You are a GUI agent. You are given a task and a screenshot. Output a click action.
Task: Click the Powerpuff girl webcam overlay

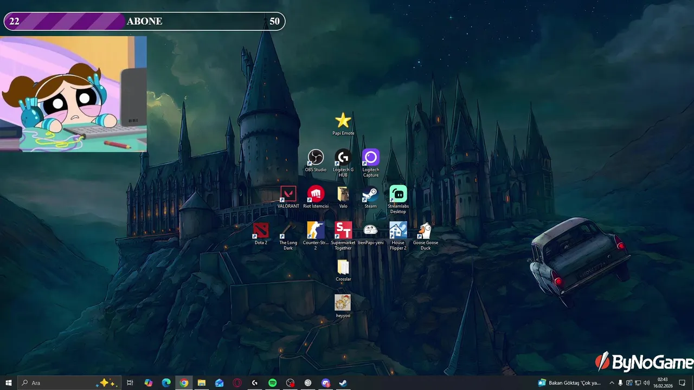click(x=73, y=94)
